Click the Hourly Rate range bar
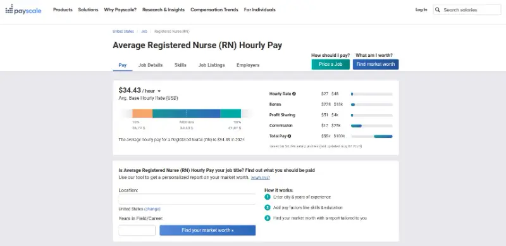The image size is (506, 246). pyautogui.click(x=372, y=94)
